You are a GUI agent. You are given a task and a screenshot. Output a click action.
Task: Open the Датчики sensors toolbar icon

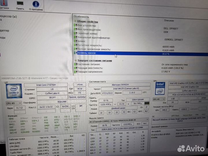click(4, 4)
